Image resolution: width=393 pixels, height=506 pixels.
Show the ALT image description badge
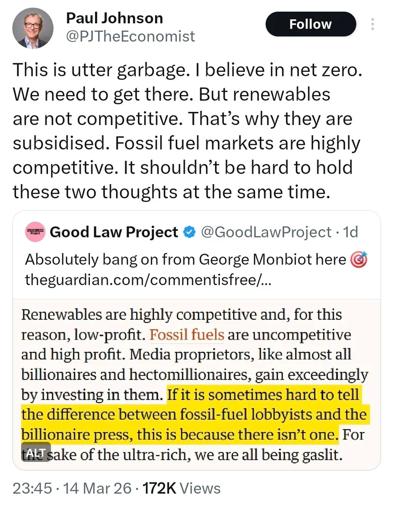point(36,452)
